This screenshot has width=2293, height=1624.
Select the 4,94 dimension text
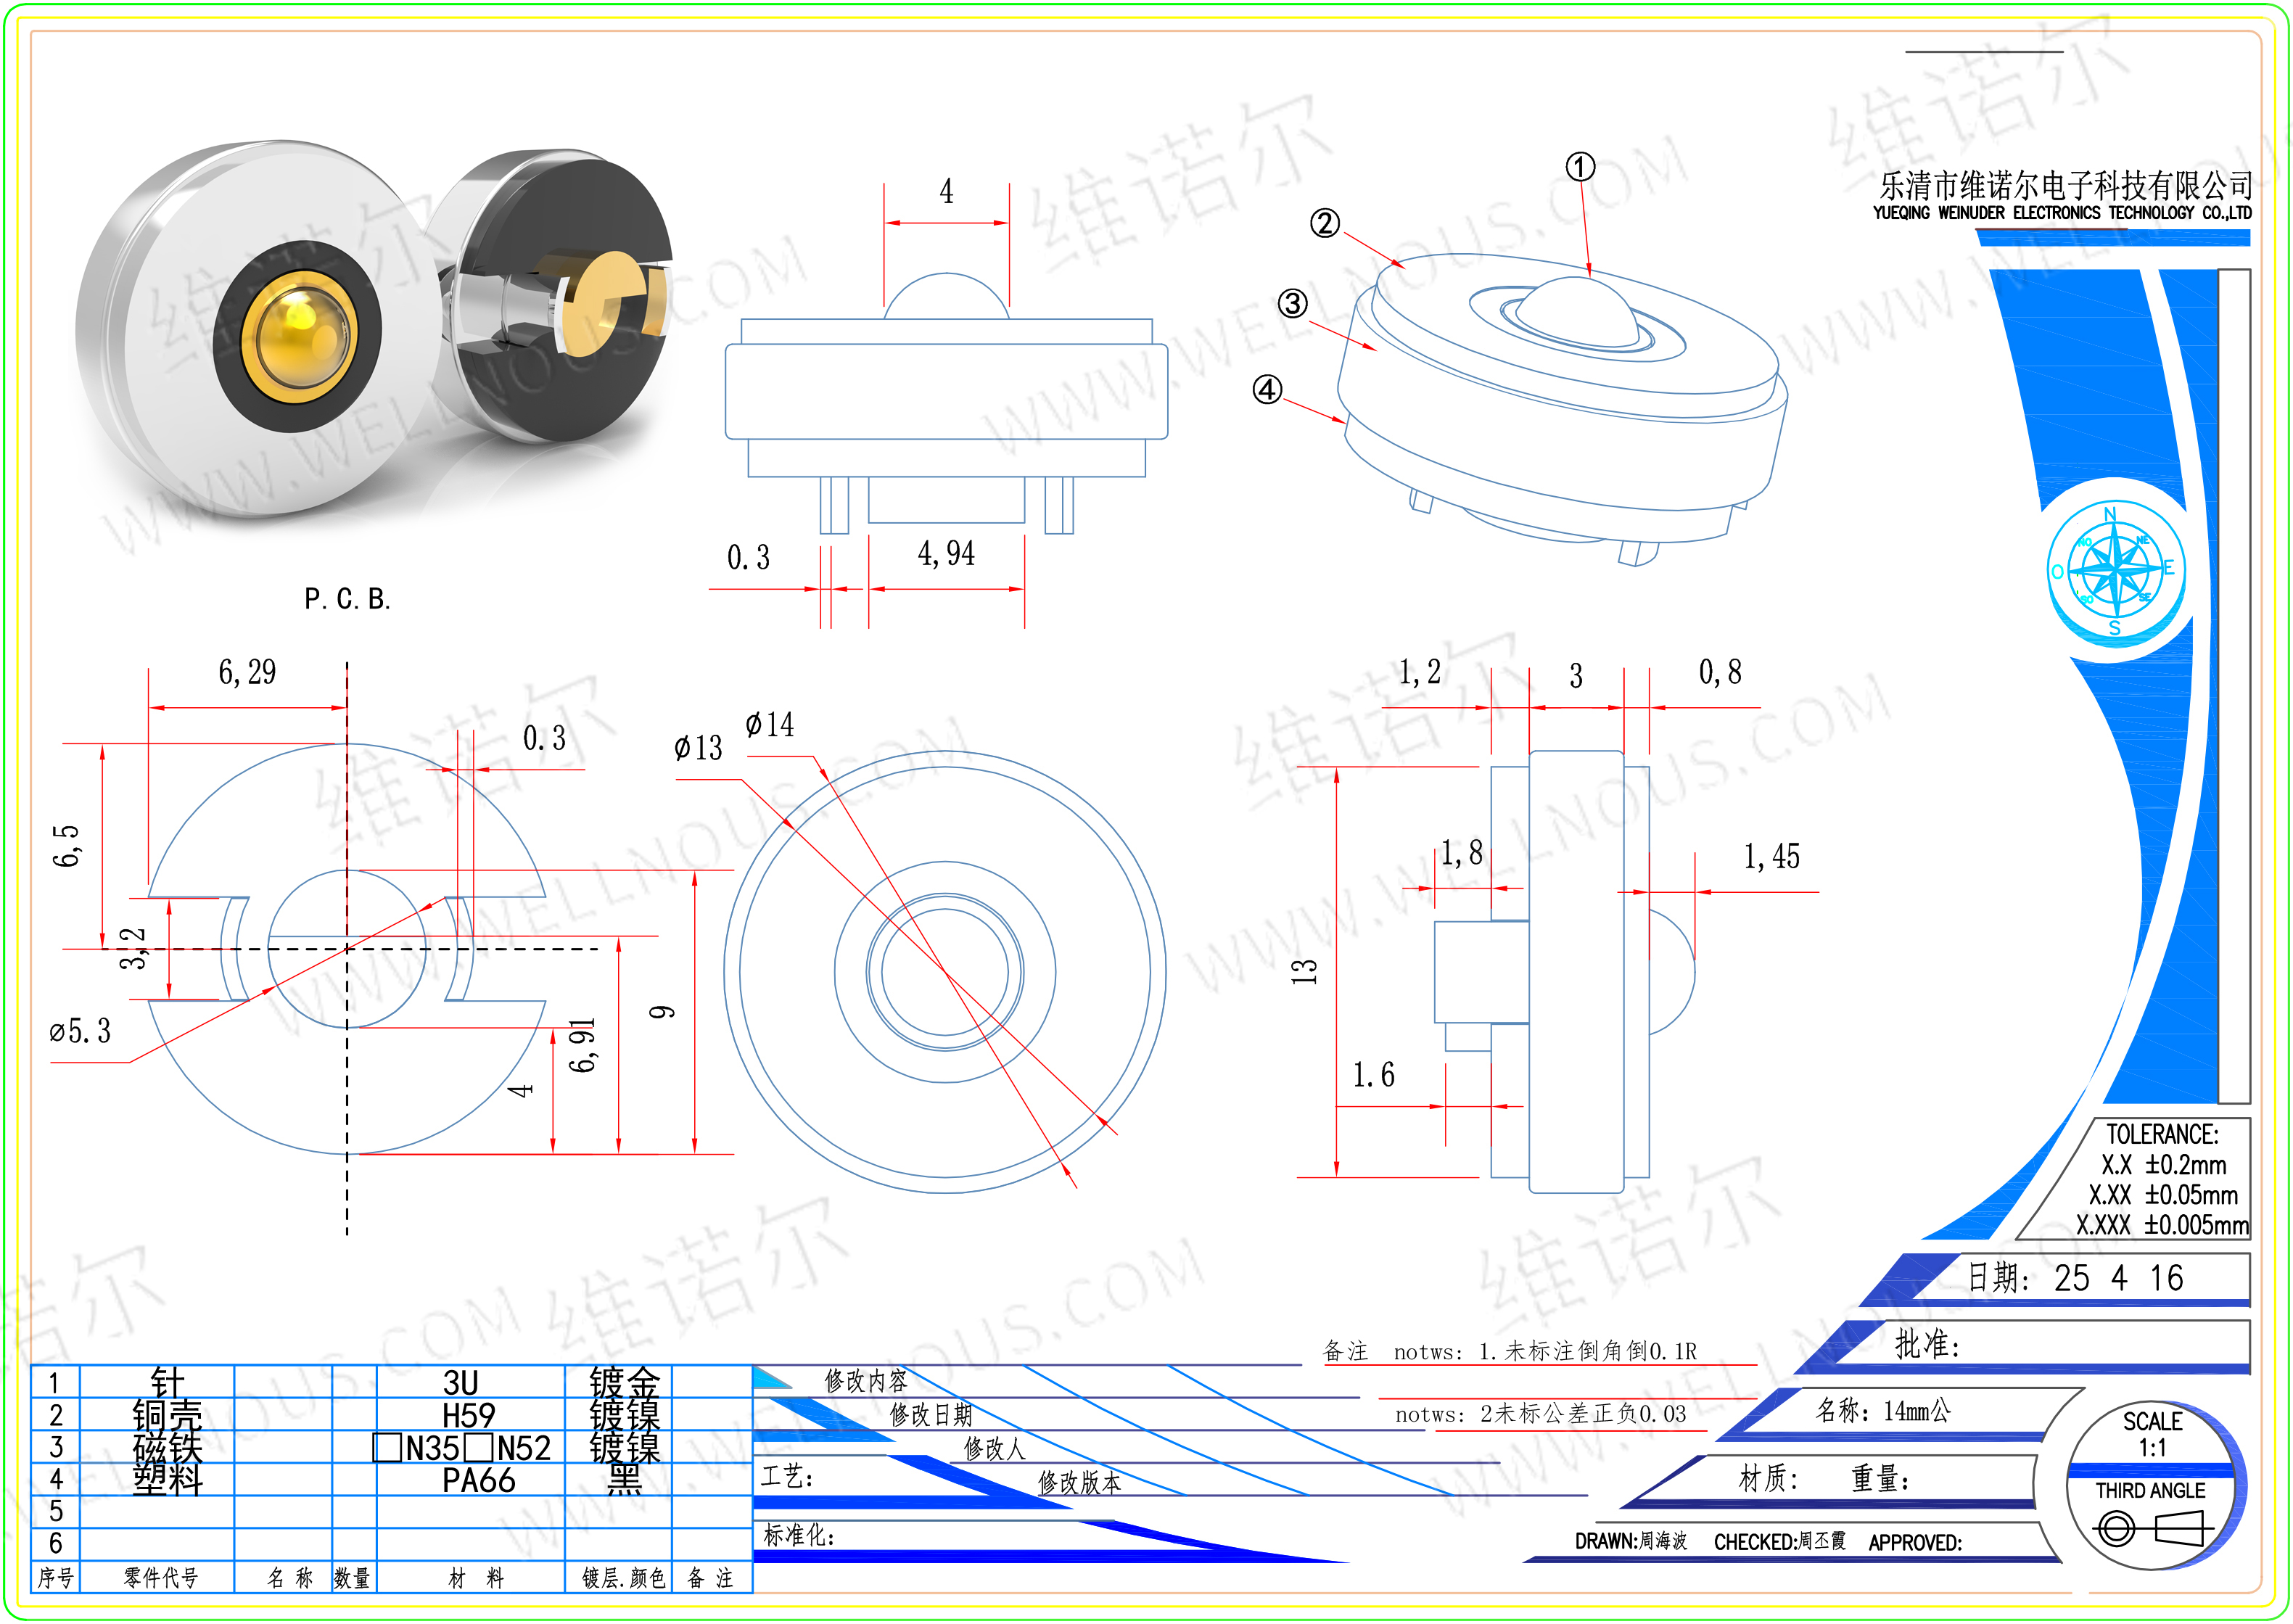pos(946,553)
